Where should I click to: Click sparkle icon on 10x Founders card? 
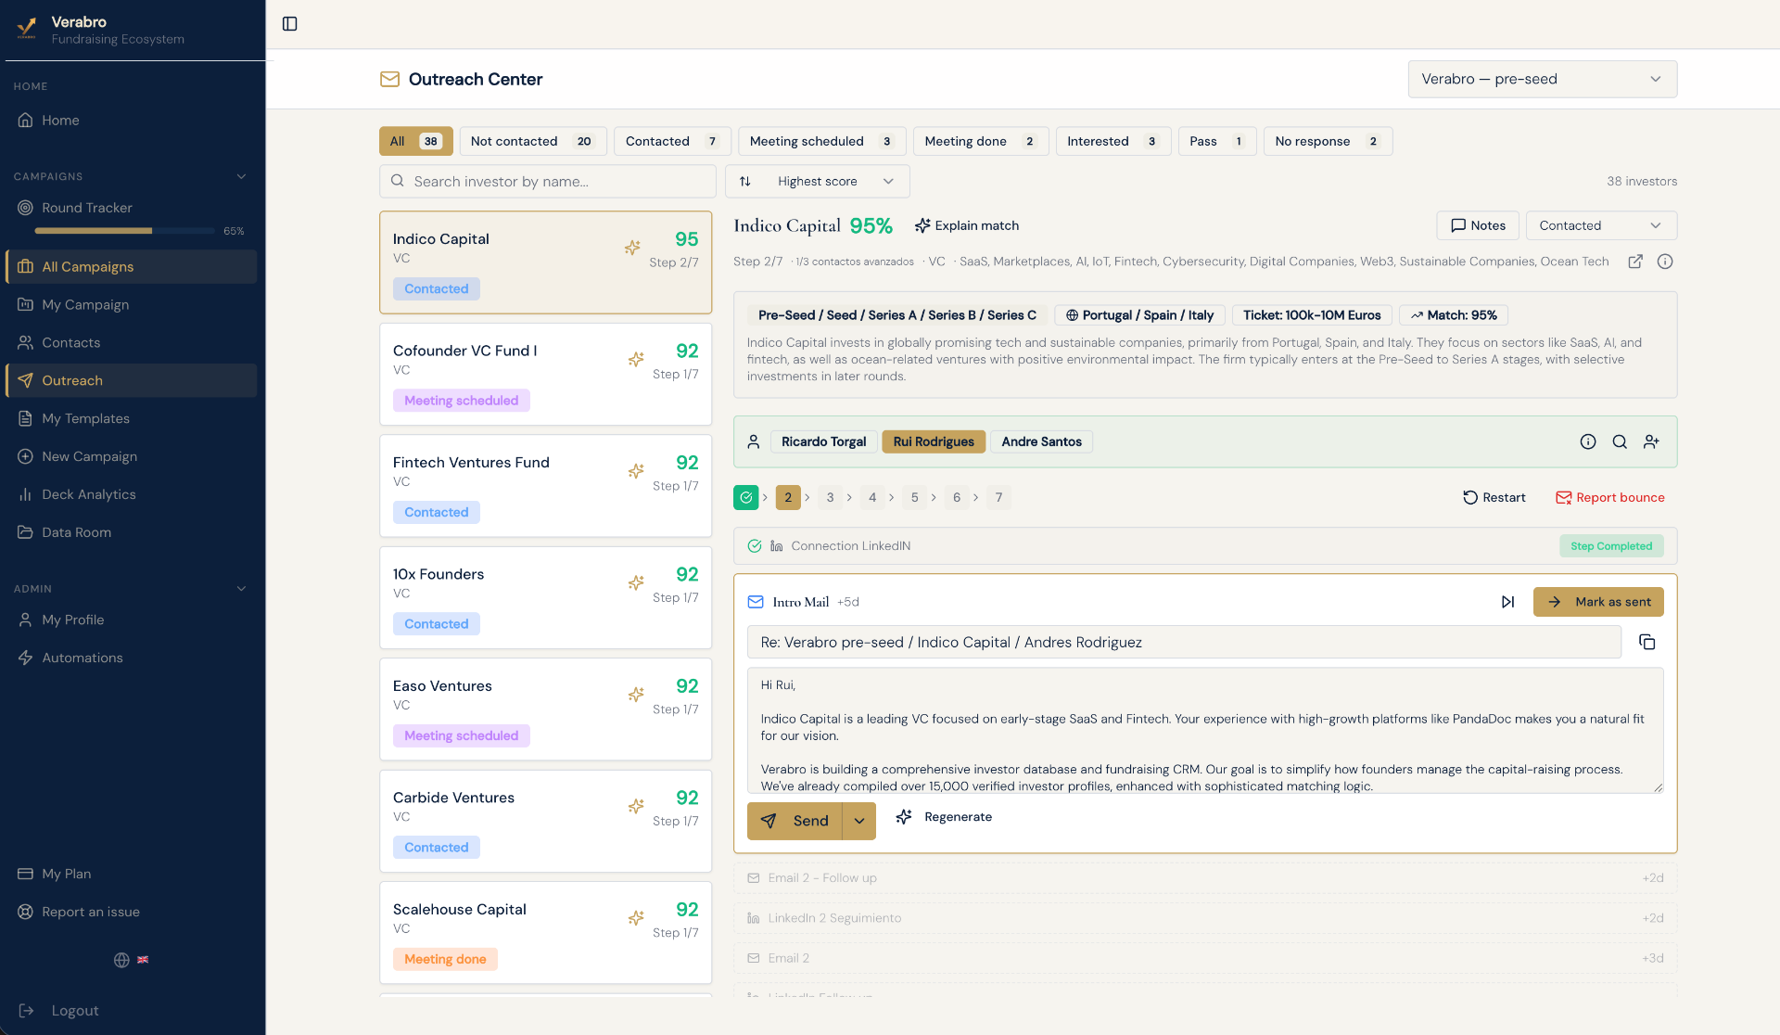tap(636, 582)
